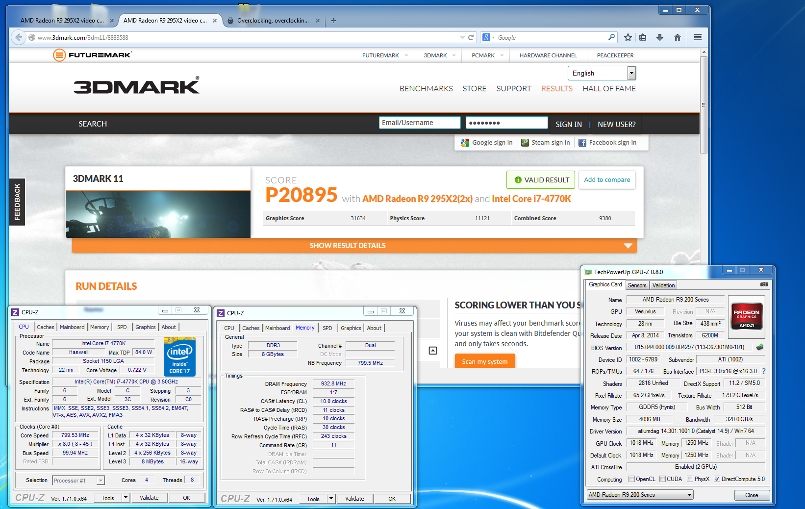Click the SIGN IN button

coord(569,125)
